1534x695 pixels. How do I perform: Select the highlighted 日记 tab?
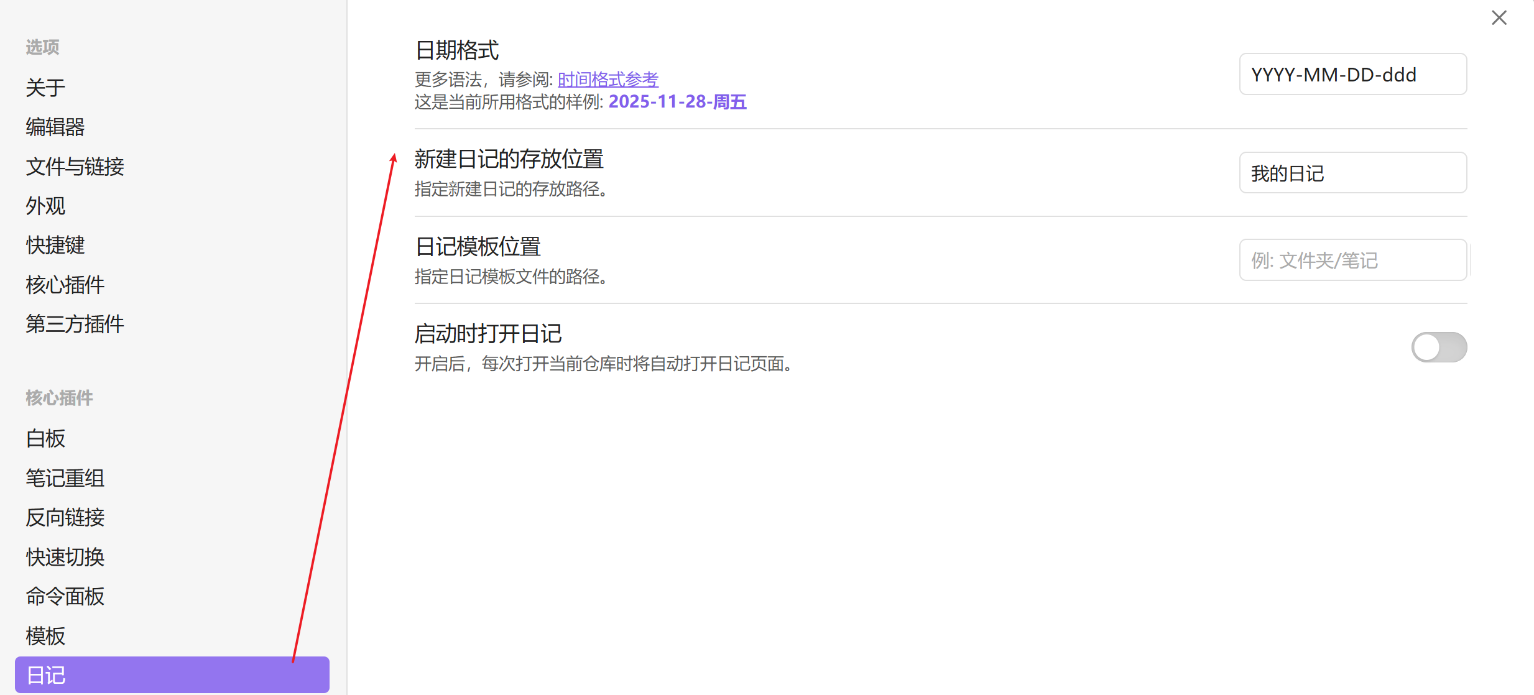coord(172,675)
